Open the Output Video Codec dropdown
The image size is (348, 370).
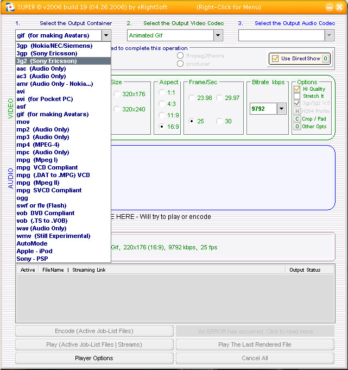tap(218, 35)
